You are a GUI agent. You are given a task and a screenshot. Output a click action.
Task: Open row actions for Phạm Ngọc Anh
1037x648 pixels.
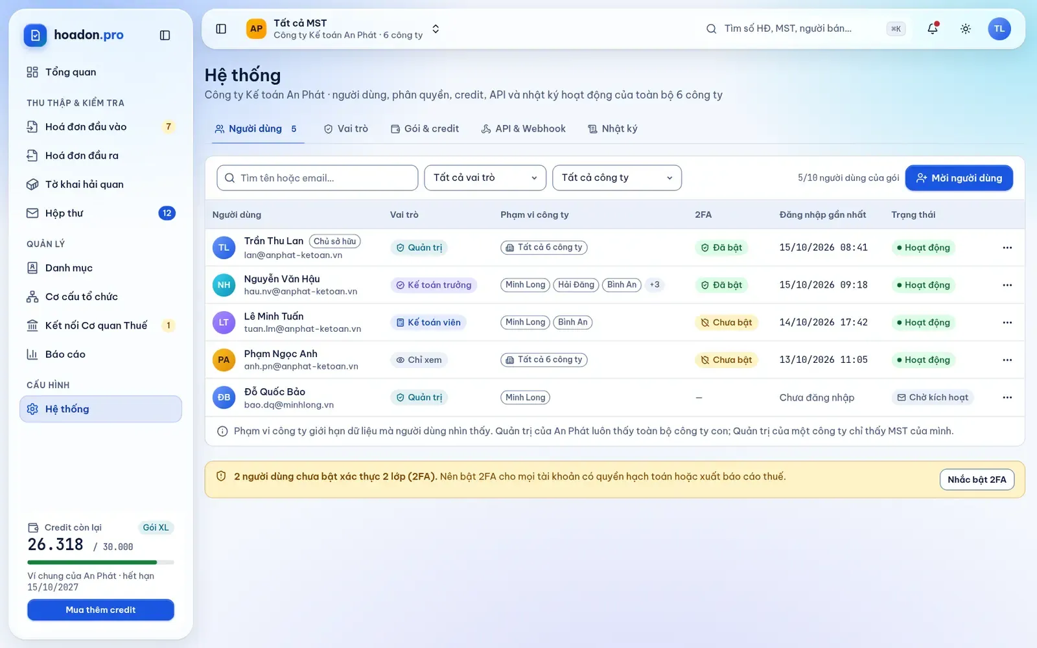[x=1007, y=360]
